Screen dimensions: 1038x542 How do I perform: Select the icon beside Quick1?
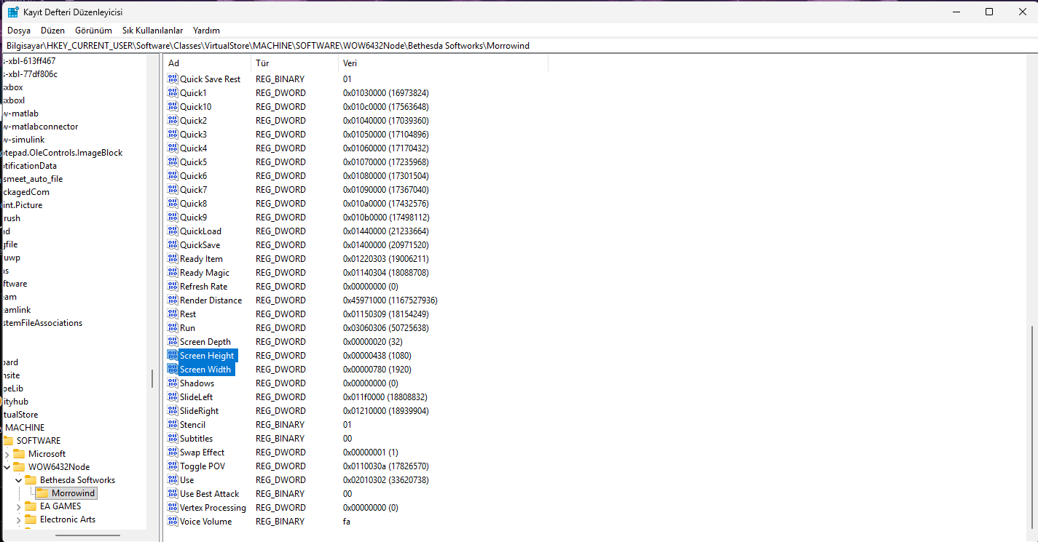173,92
